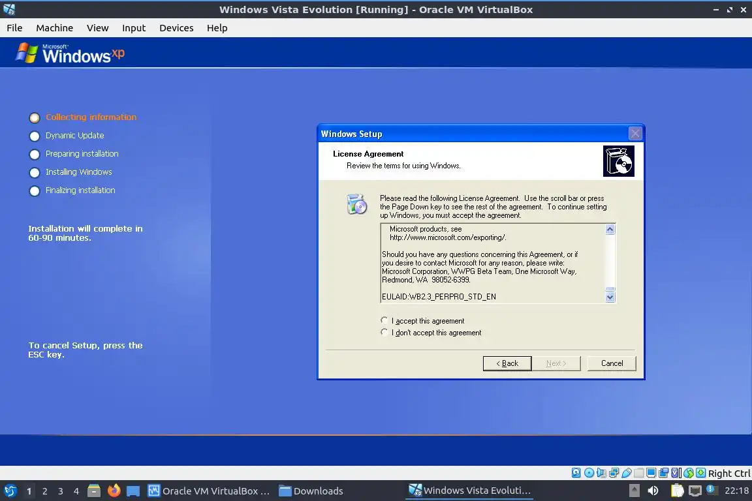Click the display status icon
The width and height of the screenshot is (752, 501).
tap(651, 473)
